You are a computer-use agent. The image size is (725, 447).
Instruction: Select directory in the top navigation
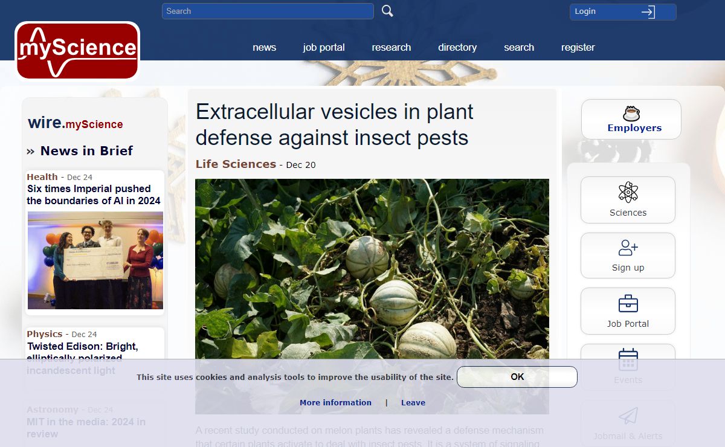click(x=457, y=47)
